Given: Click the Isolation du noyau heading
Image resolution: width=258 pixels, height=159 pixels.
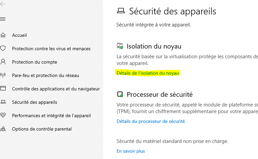Looking at the screenshot, I should click(154, 46).
